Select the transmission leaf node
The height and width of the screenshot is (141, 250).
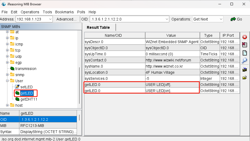tap(25, 69)
